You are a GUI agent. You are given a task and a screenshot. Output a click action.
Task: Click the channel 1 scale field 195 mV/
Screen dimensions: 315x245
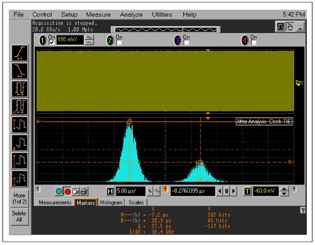click(x=70, y=40)
